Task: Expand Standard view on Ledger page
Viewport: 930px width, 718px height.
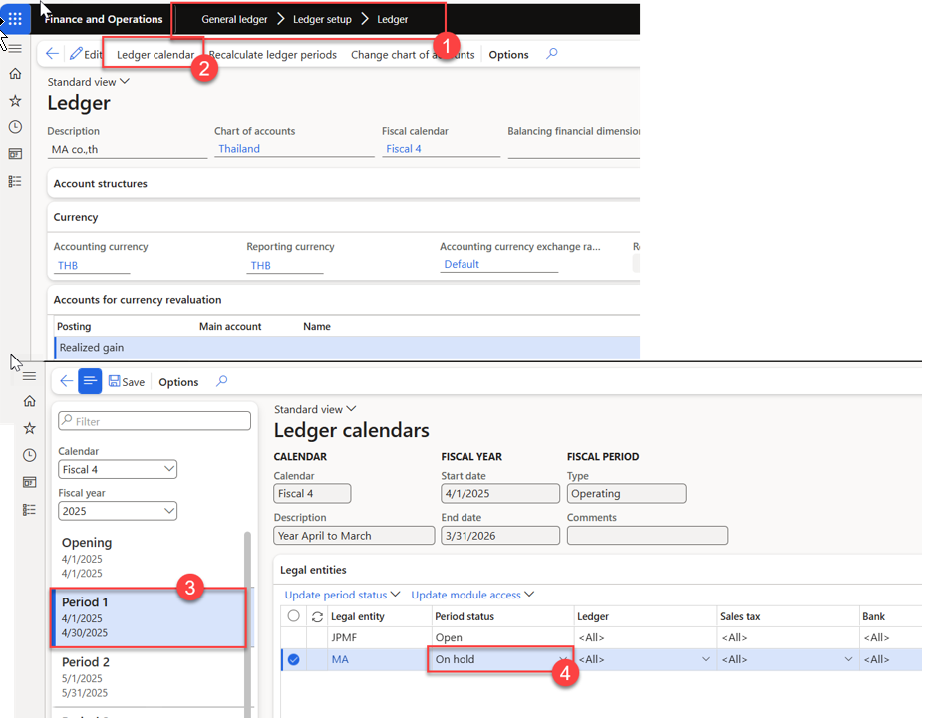Action: pyautogui.click(x=88, y=82)
